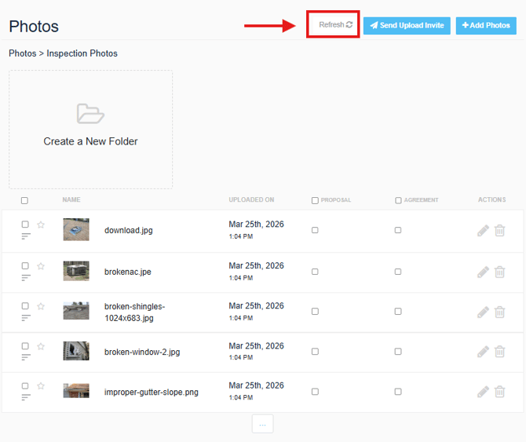Viewport: 526px width, 442px height.
Task: Edit broken-shingles-1024x683.jpg with the pencil icon
Action: 483,312
